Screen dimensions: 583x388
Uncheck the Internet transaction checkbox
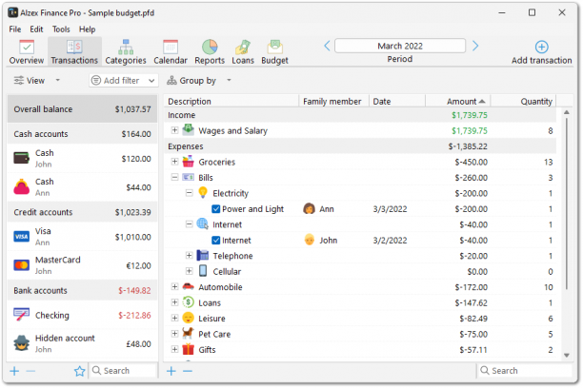216,241
